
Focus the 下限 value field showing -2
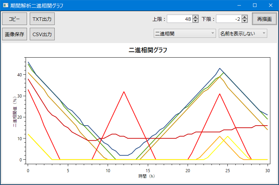coord(229,19)
